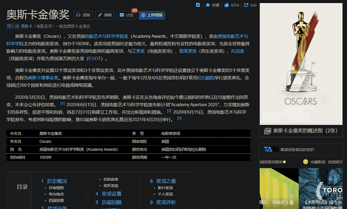Click the blue plus icon left of 收藏
Image resolution: width=347 pixels, height=209 pixels.
198,5
